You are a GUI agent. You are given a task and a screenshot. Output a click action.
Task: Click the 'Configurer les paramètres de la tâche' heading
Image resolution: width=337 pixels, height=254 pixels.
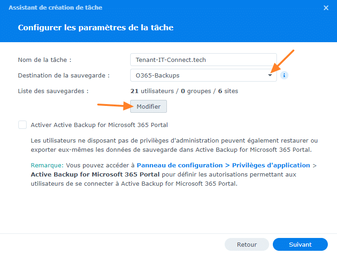click(95, 28)
